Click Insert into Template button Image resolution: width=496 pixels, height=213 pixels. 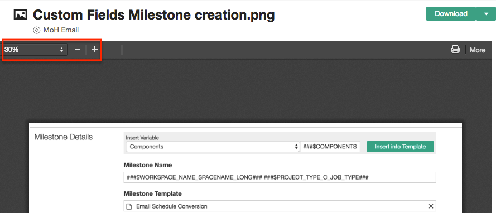point(400,147)
